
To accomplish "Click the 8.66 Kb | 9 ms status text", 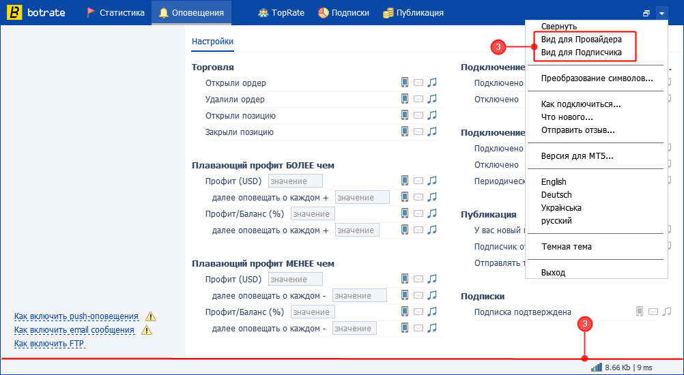I will click(629, 367).
